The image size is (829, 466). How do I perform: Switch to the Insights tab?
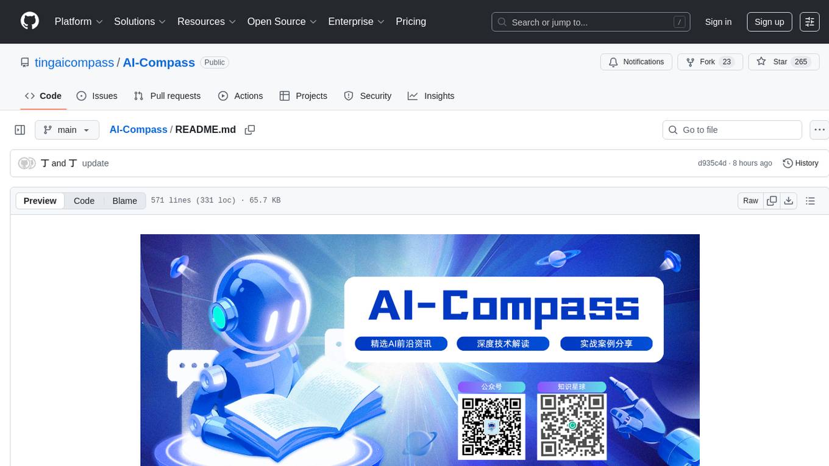(431, 96)
